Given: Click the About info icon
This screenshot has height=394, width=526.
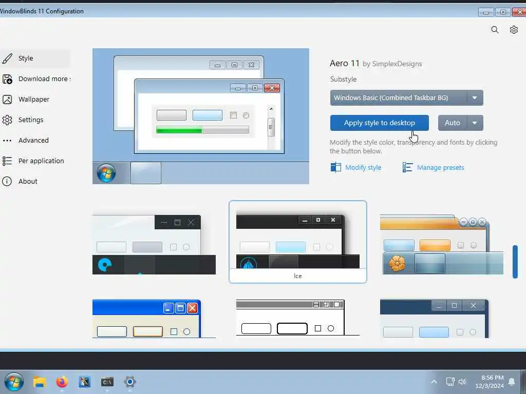Looking at the screenshot, I should click(7, 181).
